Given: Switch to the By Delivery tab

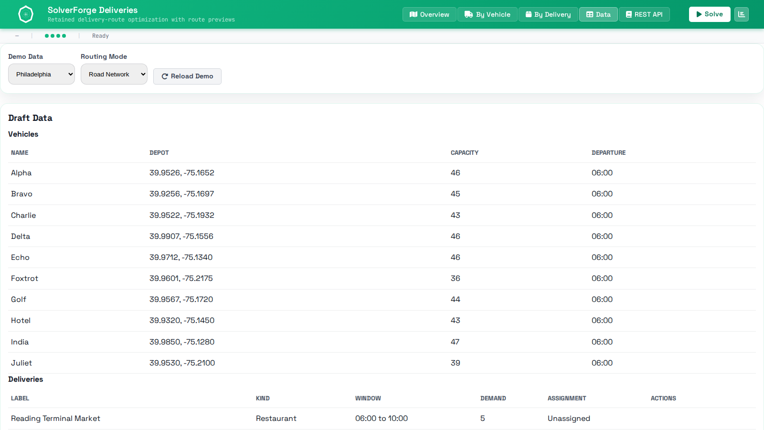Looking at the screenshot, I should coord(548,14).
